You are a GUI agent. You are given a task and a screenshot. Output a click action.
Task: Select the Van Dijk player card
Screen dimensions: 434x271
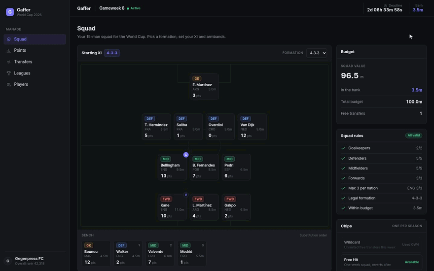click(252, 127)
